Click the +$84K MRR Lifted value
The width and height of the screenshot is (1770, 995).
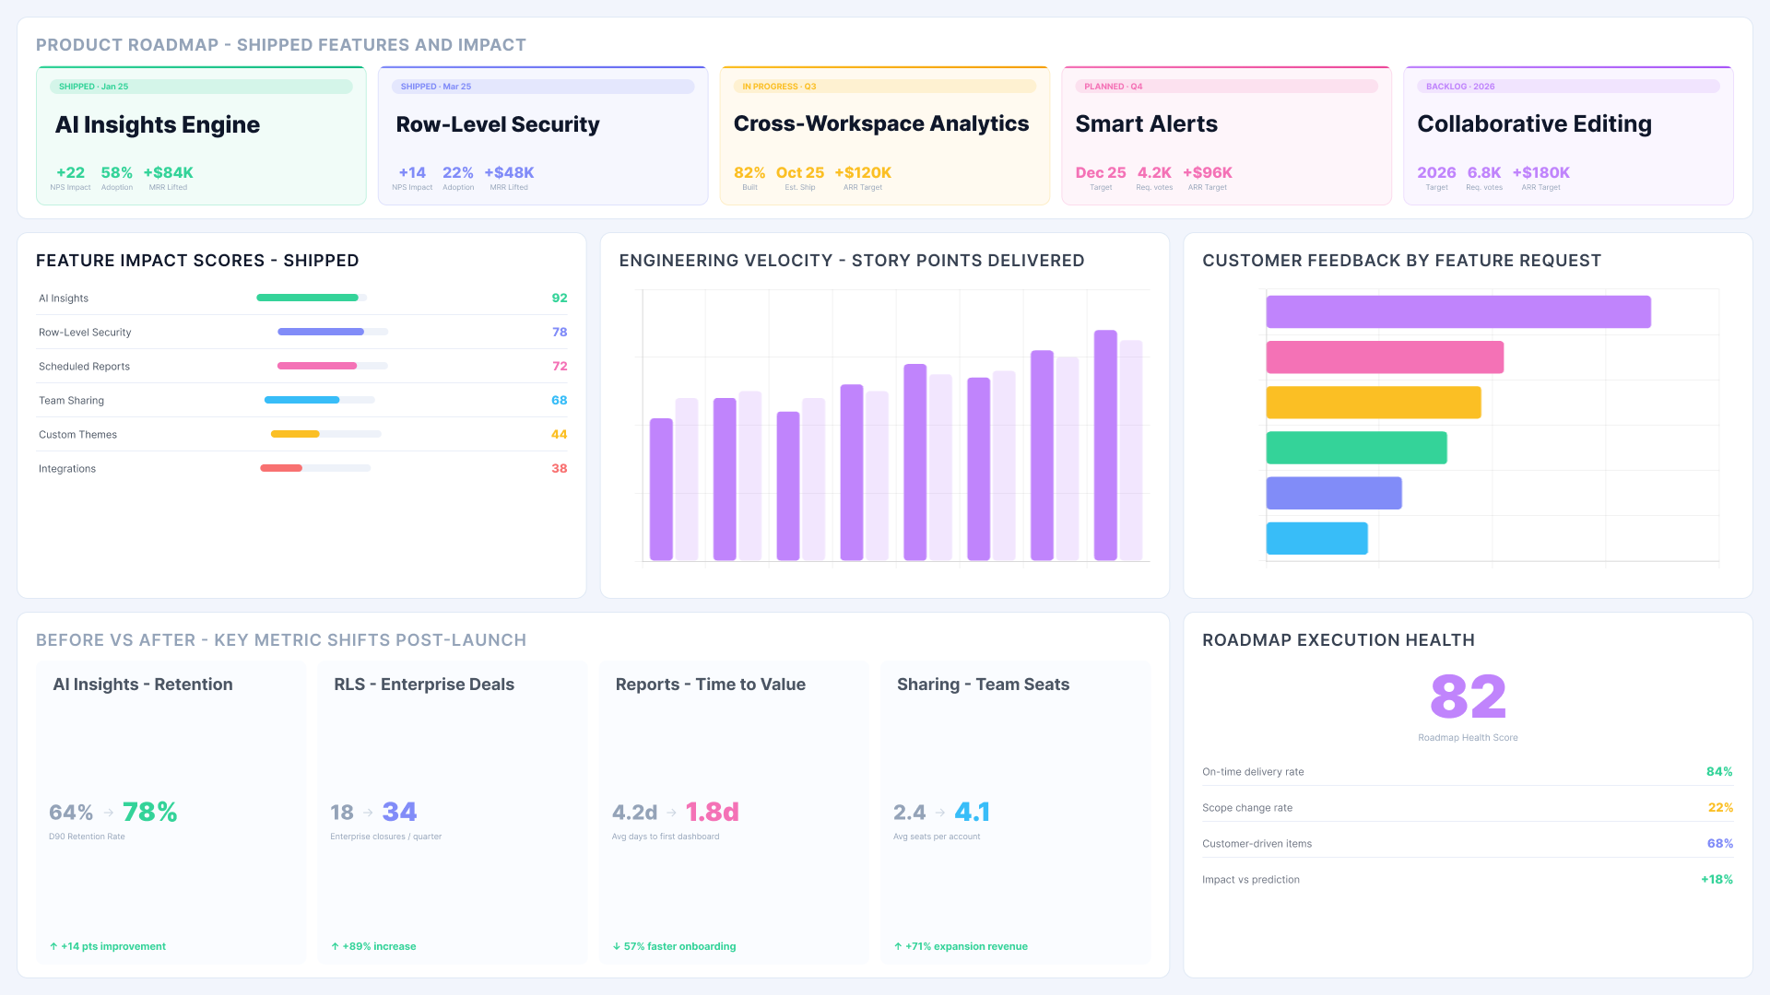168,172
